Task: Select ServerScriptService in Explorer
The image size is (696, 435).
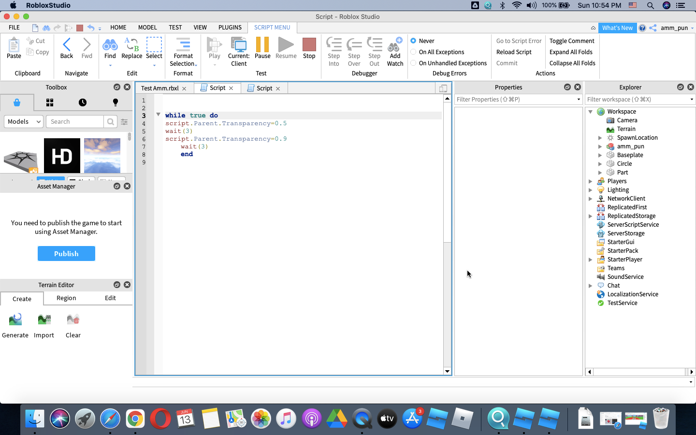Action: [x=633, y=225]
